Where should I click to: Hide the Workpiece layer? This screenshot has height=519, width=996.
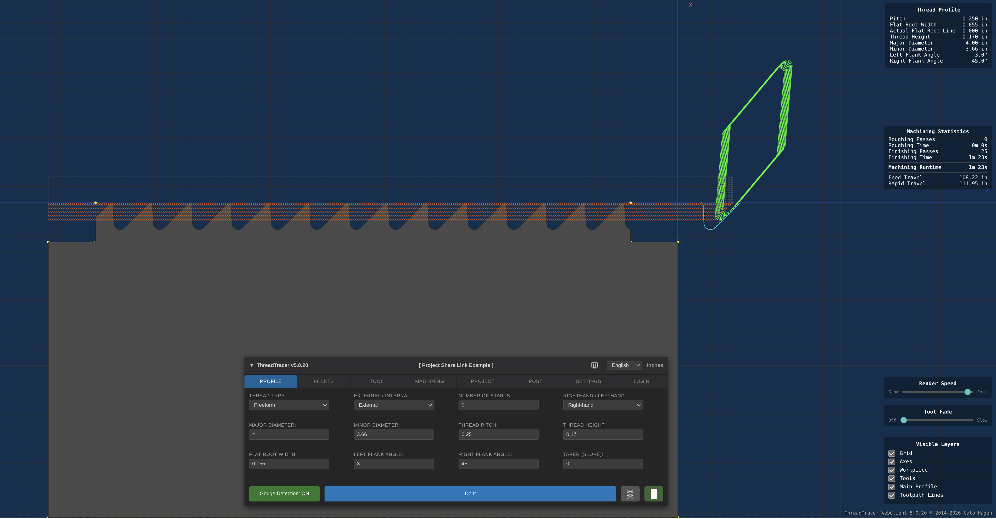tap(892, 470)
